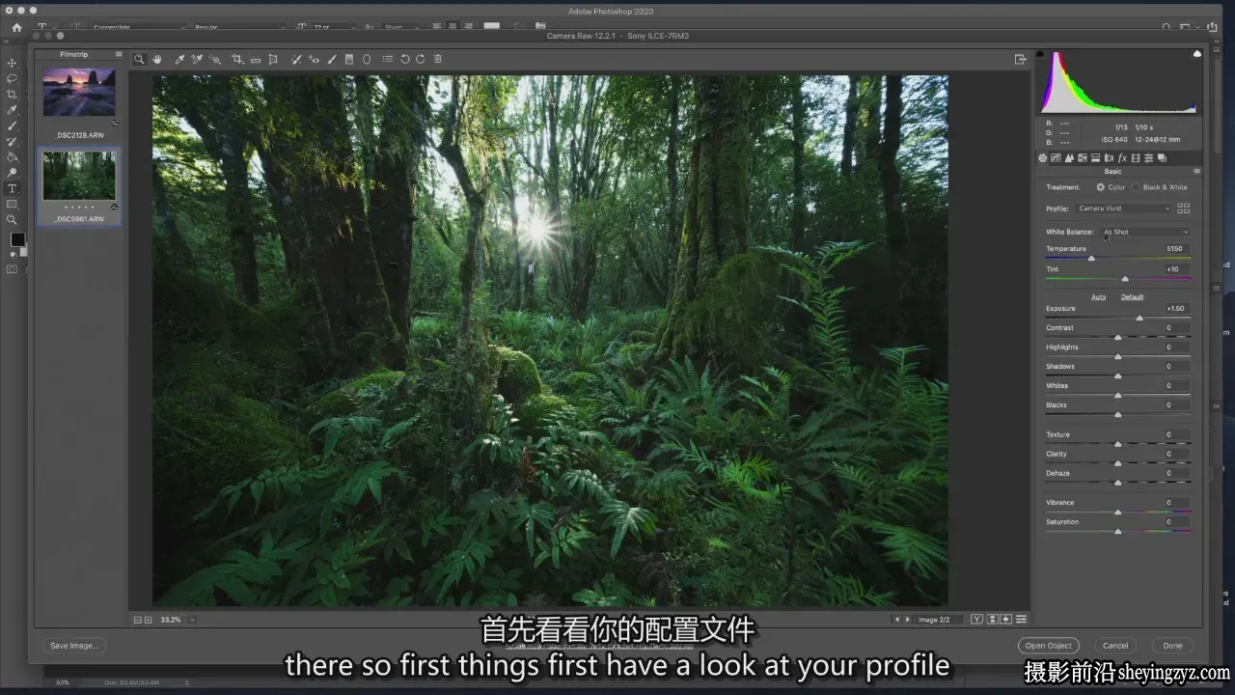Viewport: 1235px width, 695px height.
Task: Select the Color Sampler tool
Action: [197, 59]
